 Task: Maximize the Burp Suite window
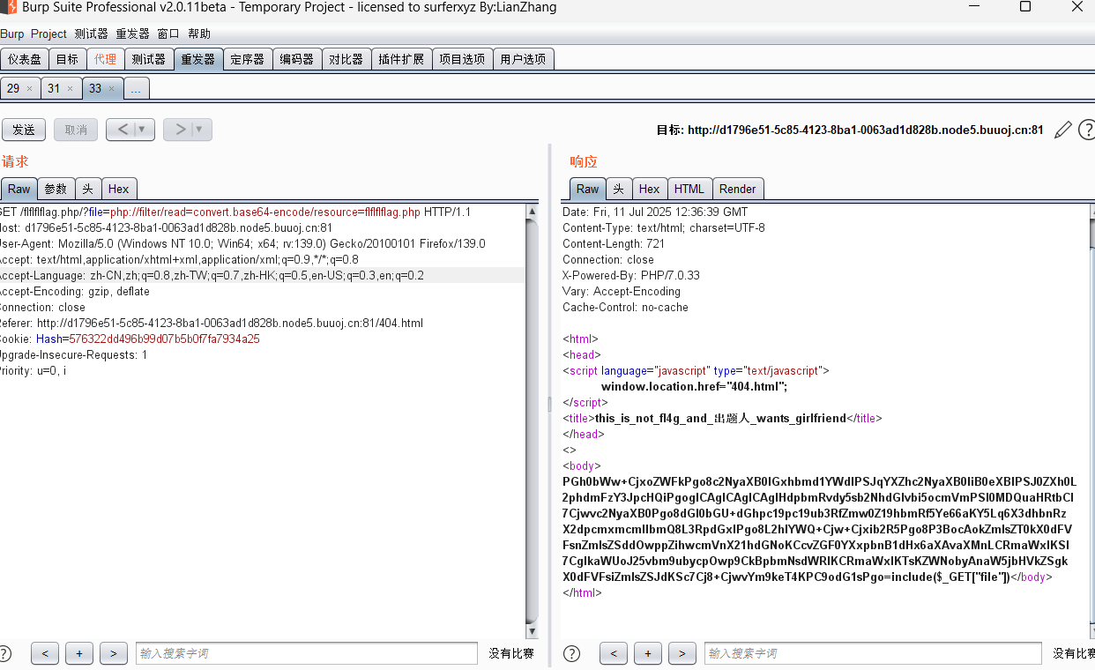coord(1024,7)
